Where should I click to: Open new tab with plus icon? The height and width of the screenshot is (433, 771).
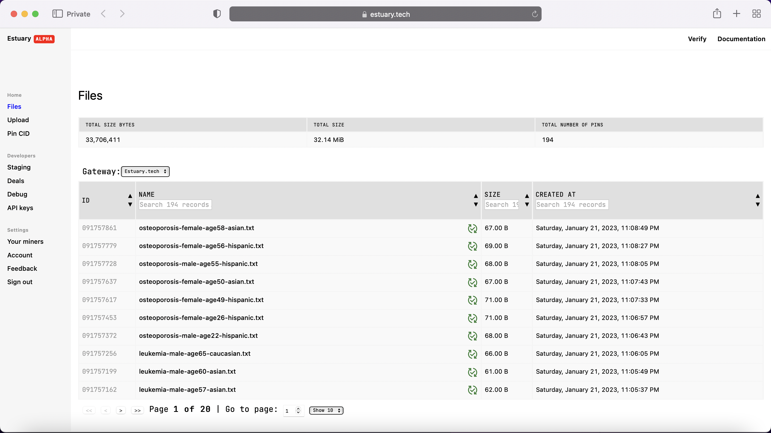(x=736, y=14)
